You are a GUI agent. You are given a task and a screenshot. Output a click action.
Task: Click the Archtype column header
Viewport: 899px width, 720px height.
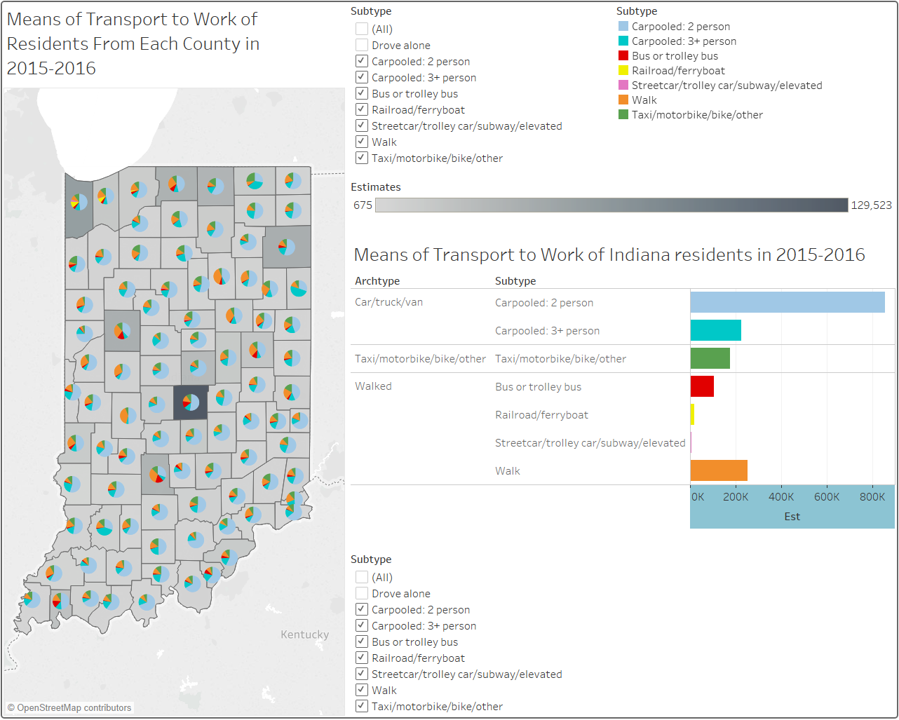[377, 280]
